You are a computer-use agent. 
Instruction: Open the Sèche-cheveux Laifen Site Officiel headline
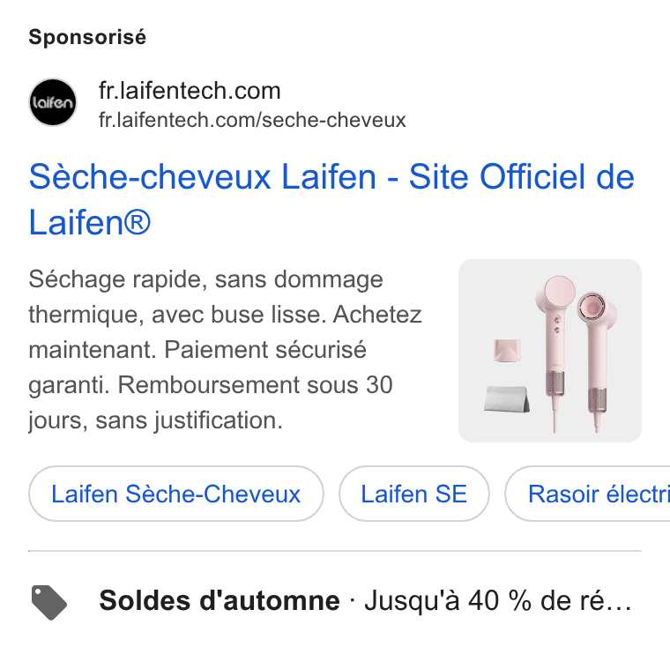tap(331, 199)
